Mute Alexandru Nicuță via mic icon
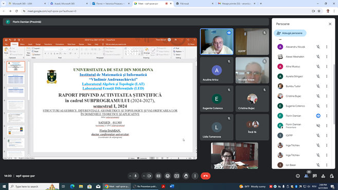338x190 pixels. point(318,47)
